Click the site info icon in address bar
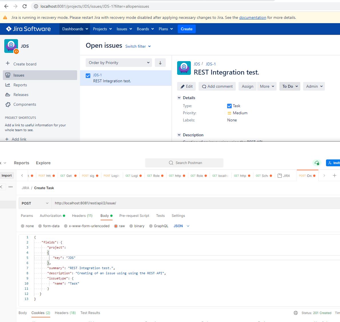This screenshot has width=340, height=322. tap(36, 6)
